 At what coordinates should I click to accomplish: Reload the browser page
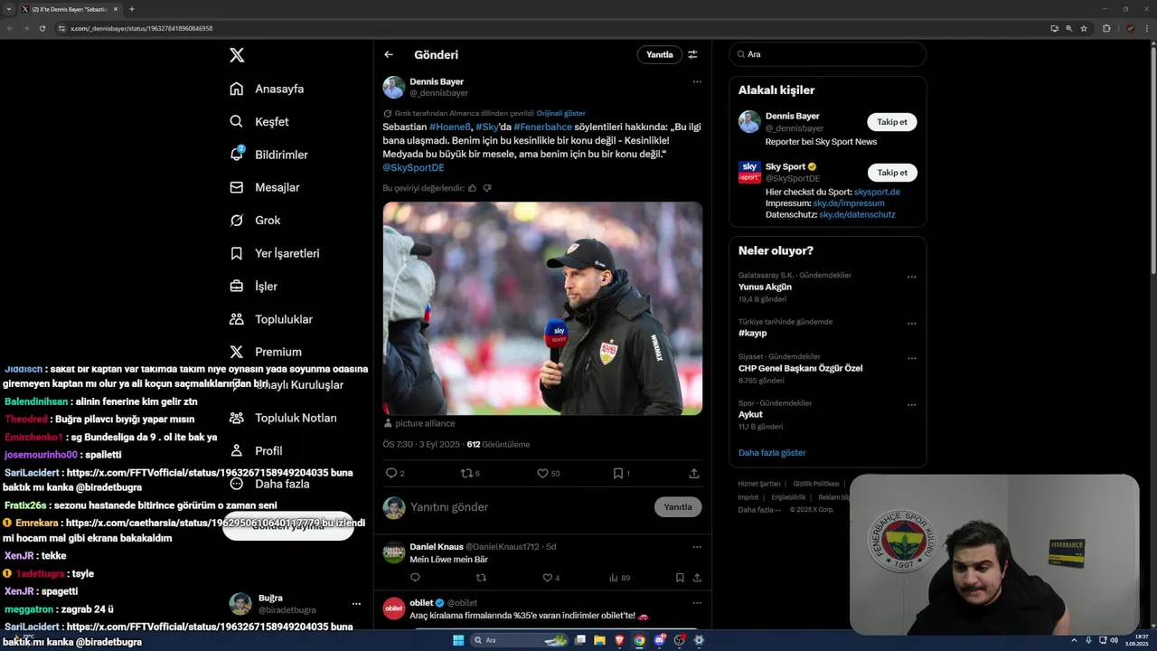[x=42, y=28]
